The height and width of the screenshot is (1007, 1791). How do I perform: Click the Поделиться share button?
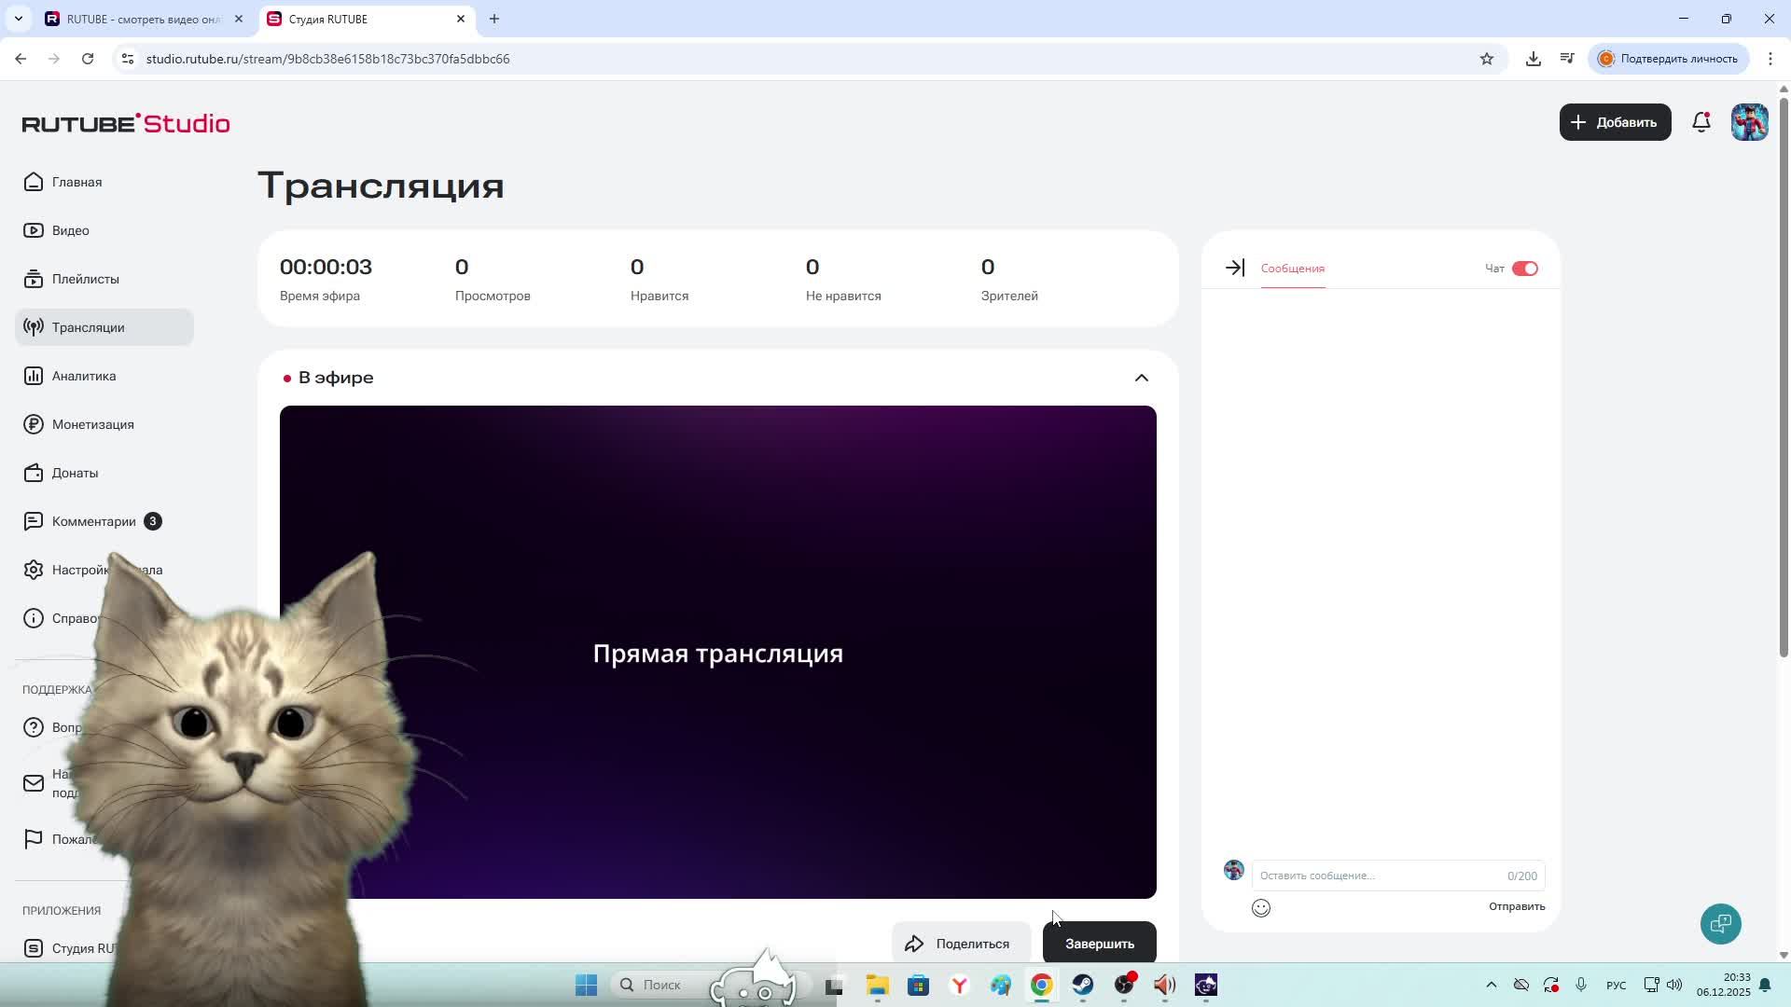[960, 944]
